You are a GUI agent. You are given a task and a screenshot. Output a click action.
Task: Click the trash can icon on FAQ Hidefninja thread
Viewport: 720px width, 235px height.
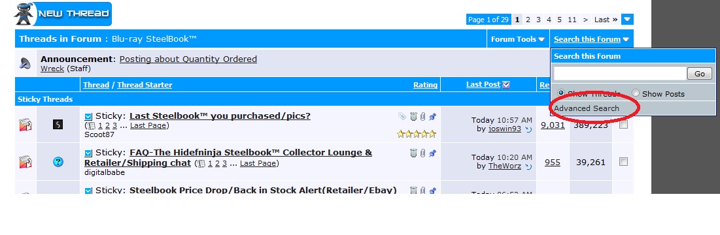pyautogui.click(x=413, y=153)
